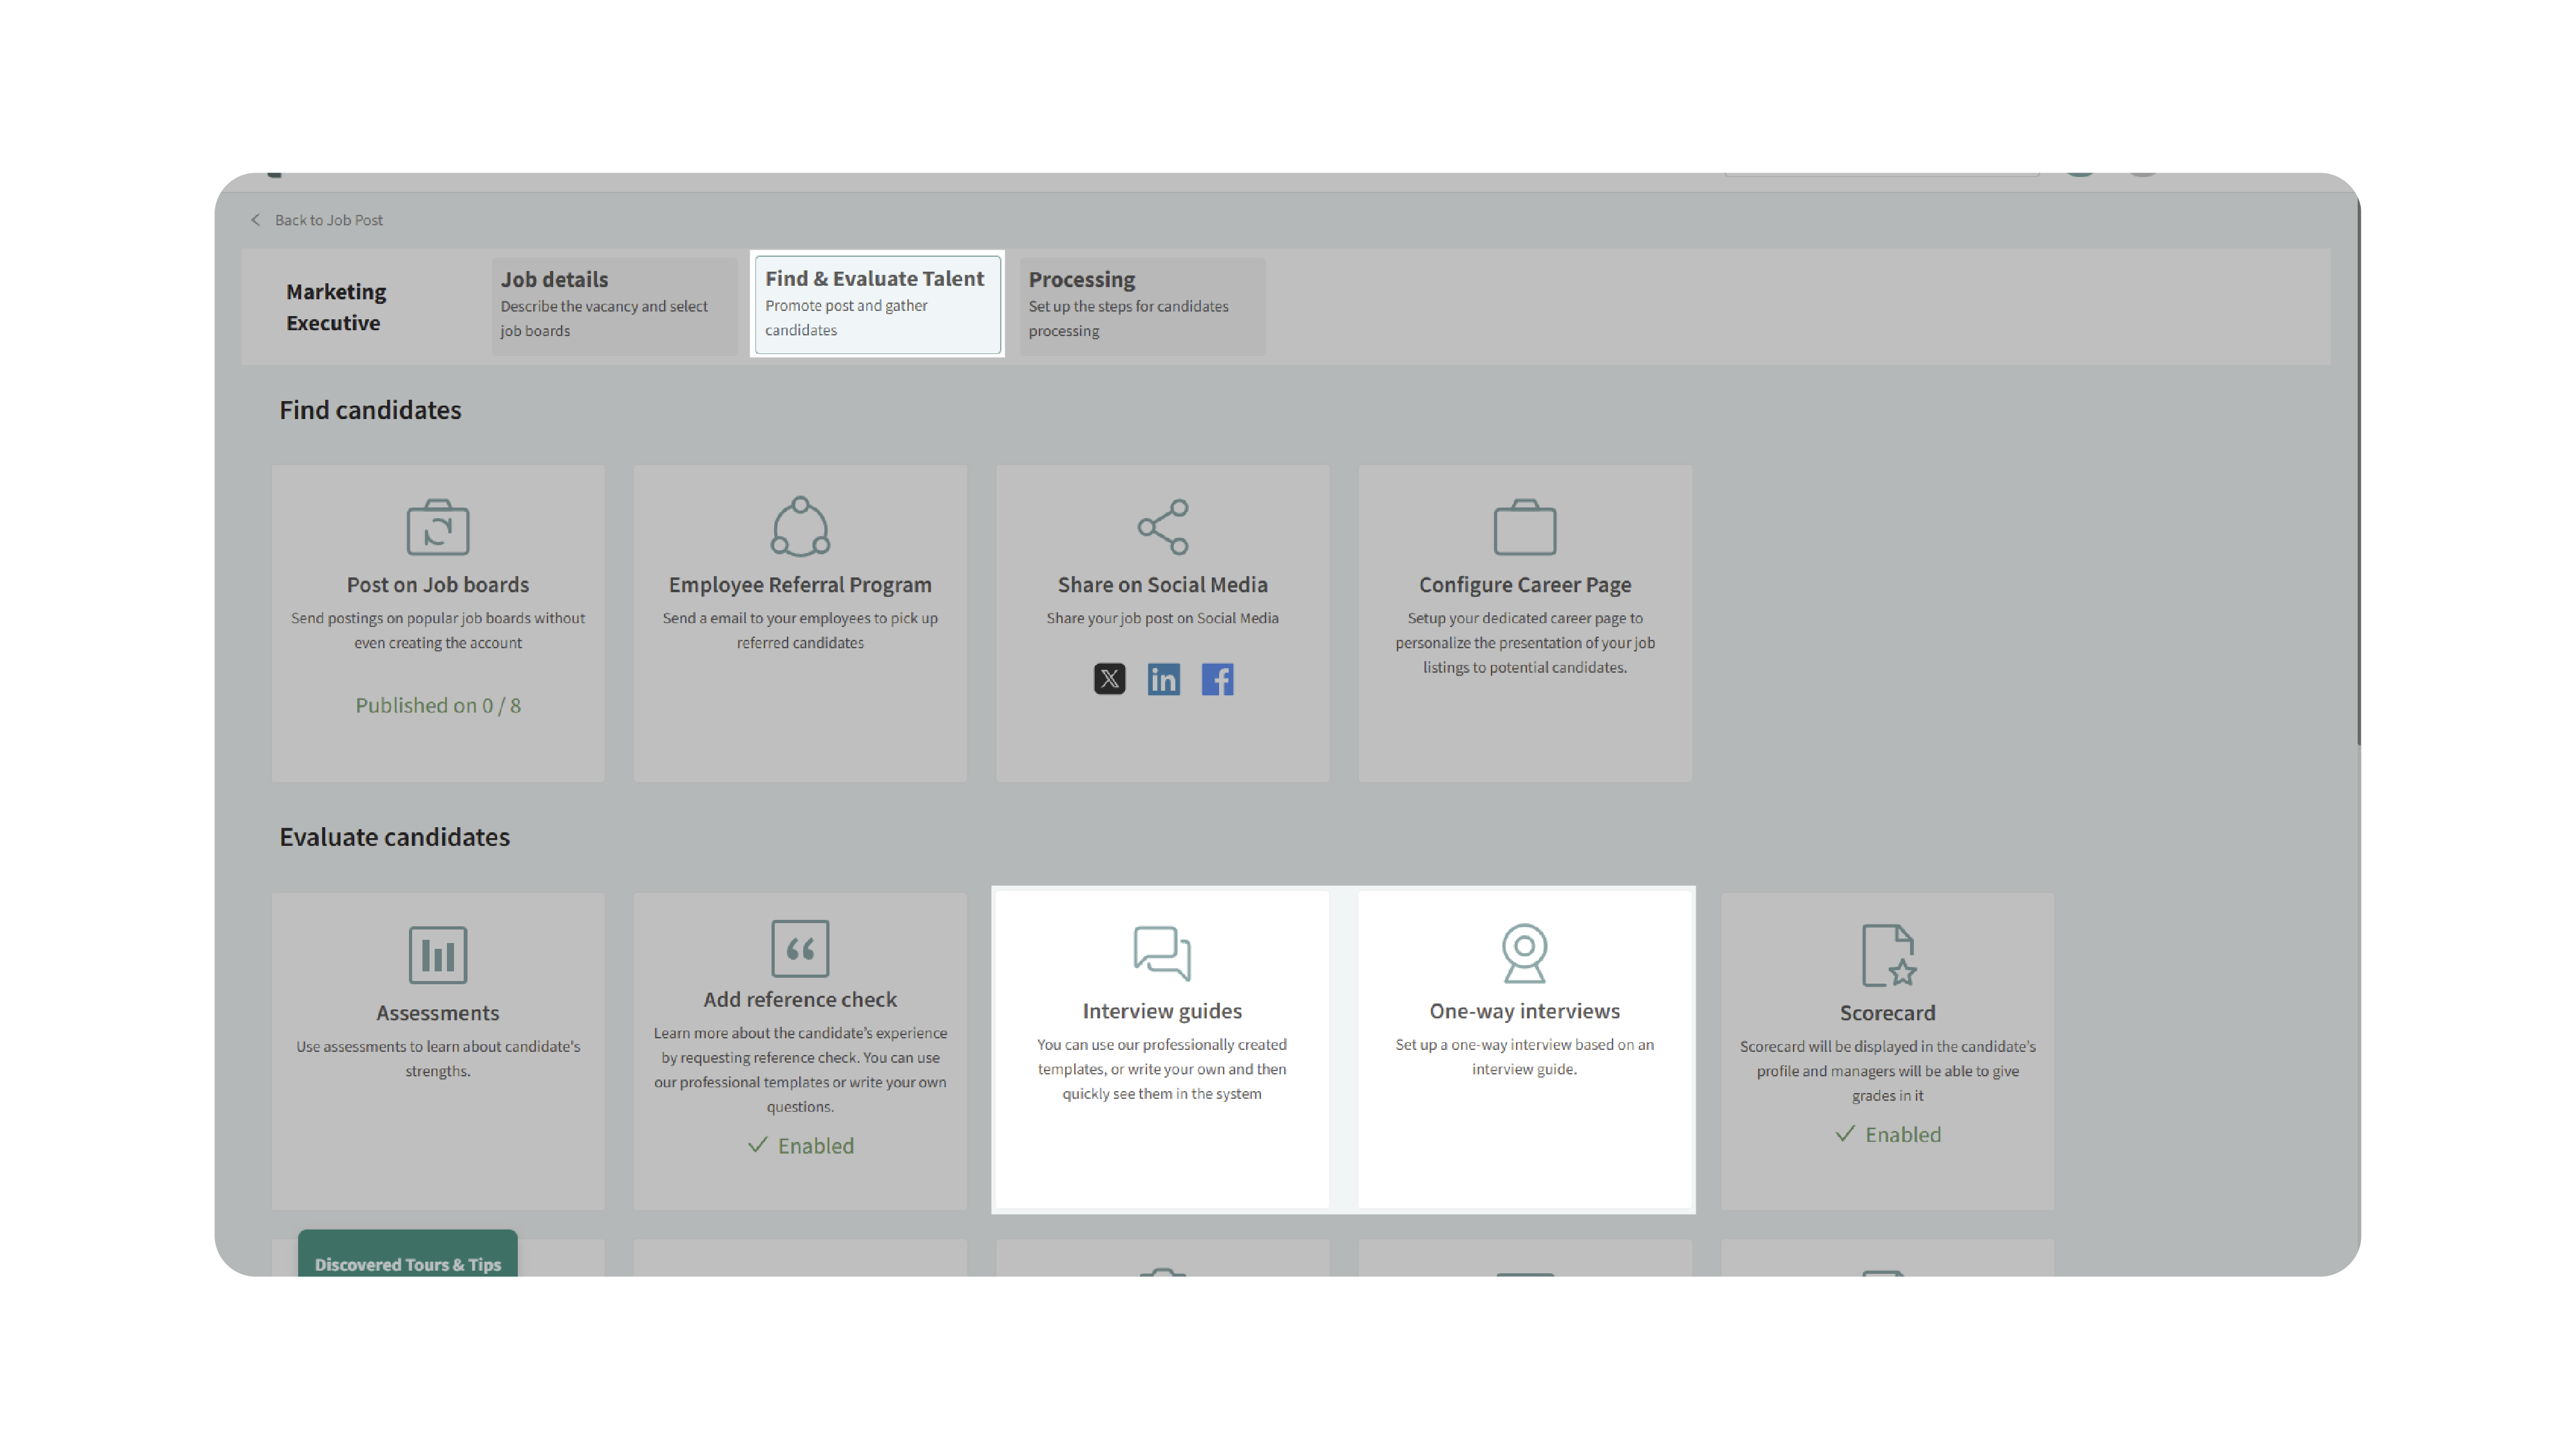Click Published on 0 / 8 link
This screenshot has height=1449, width=2576.
[437, 706]
